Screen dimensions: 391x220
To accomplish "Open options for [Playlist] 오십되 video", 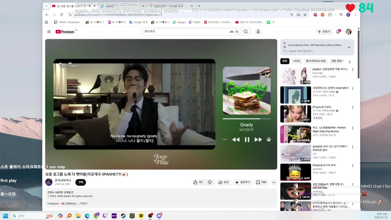I will pos(353,108).
